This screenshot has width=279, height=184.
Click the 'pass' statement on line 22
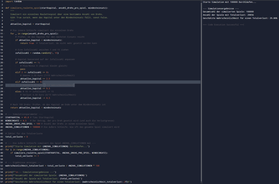point(23,69)
